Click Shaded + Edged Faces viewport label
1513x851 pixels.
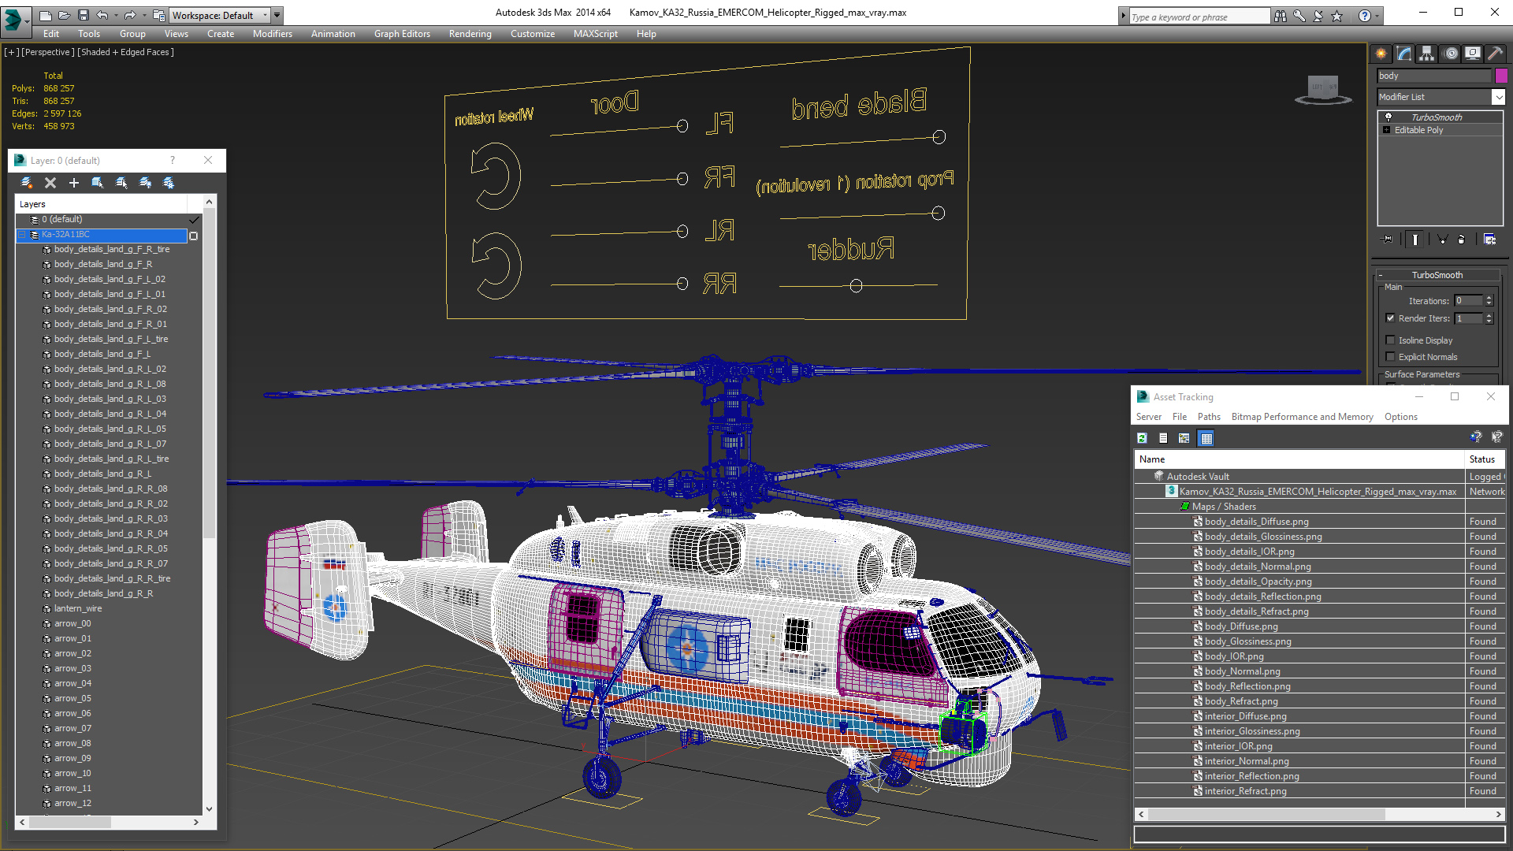[x=125, y=52]
